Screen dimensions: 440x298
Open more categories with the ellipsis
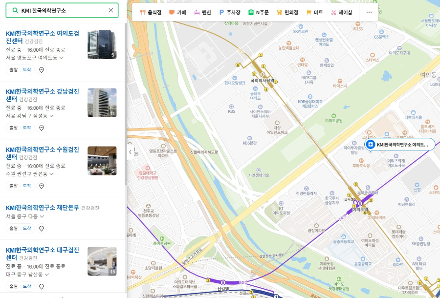[369, 12]
